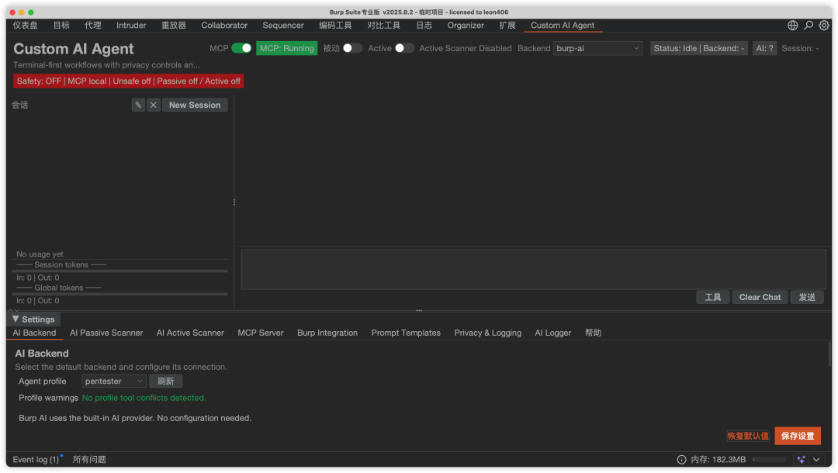Open the AI Logger settings tab

553,333
